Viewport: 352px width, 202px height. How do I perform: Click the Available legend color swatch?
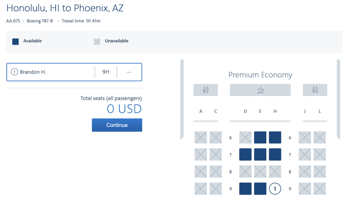(15, 41)
